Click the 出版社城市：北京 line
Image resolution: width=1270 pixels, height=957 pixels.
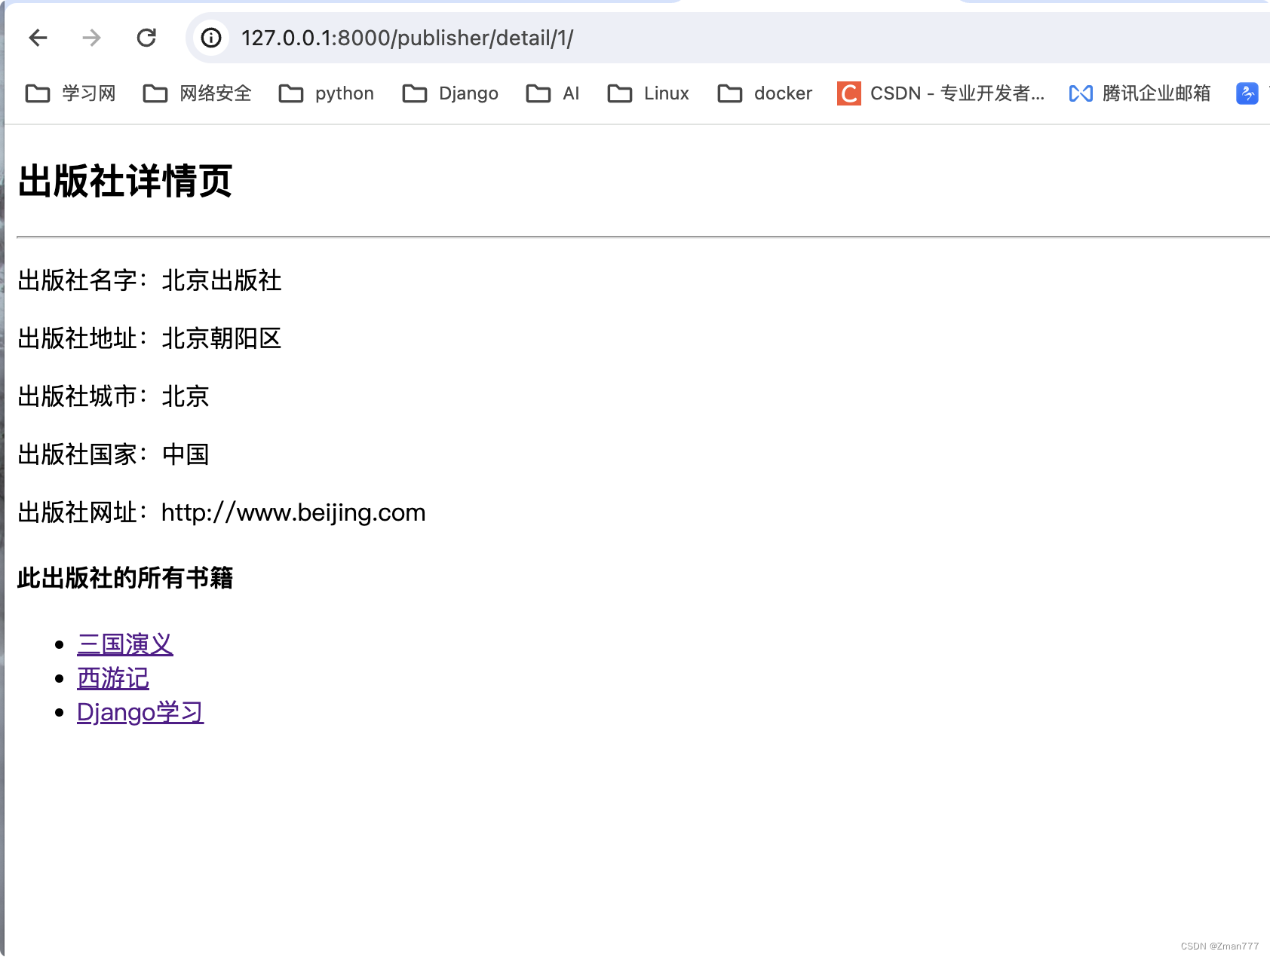click(113, 396)
